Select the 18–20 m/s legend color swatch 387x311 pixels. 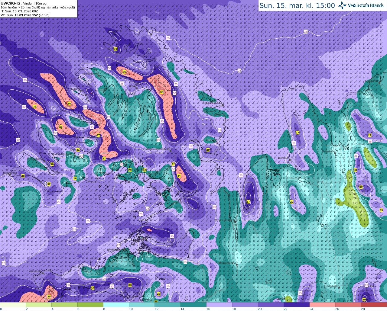[245, 305]
